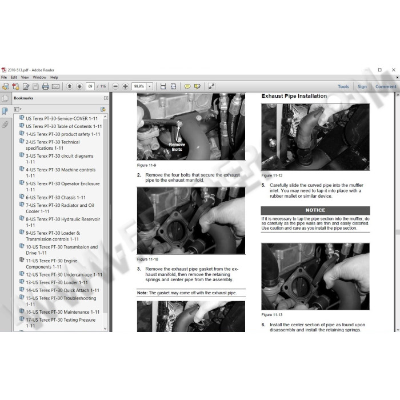This screenshot has width=400, height=400.
Task: Click the Figure 11-10 gasket photo
Action: click(x=191, y=221)
